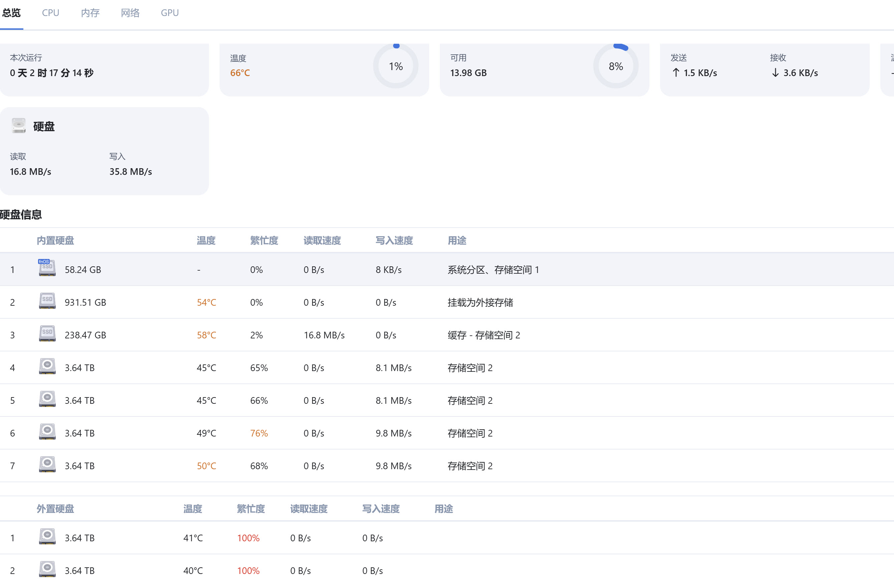Click the SSD icon of 238.47 GB cache disk
Viewport: 894px width, 585px height.
[x=47, y=334]
